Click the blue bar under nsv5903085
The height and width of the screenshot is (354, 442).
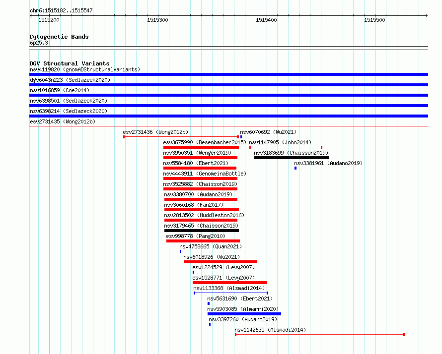pos(244,314)
